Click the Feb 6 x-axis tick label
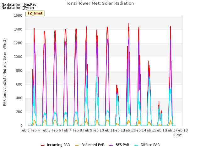Screen dimensions: 201x151 coord(56,130)
